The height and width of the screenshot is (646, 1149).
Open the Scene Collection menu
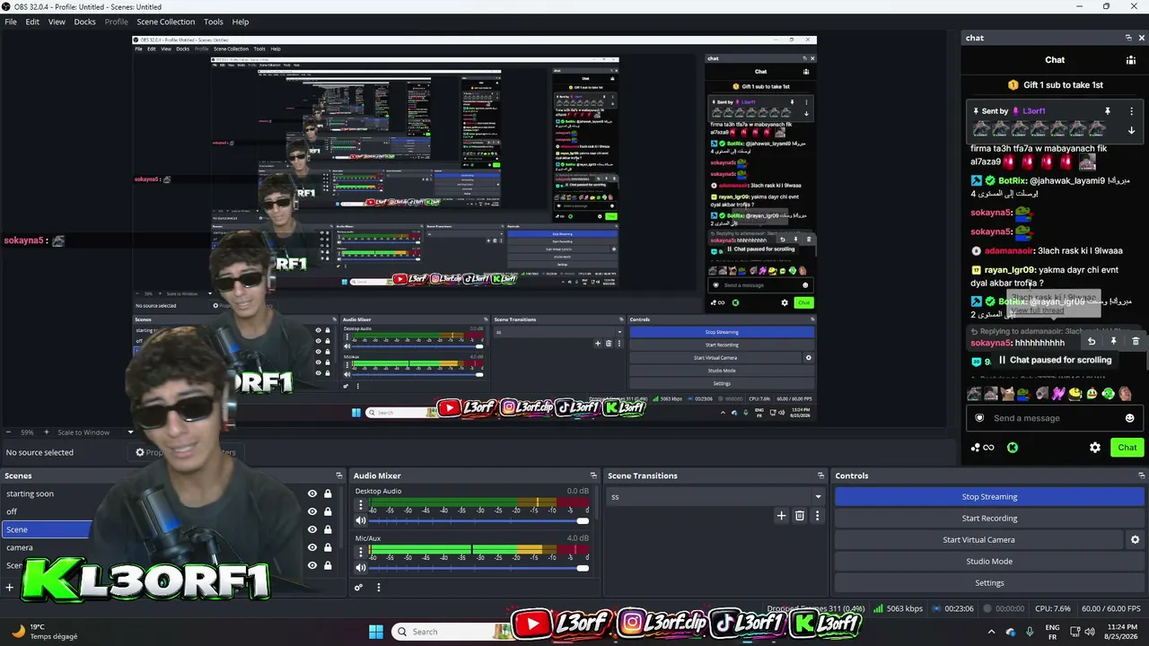tap(166, 22)
